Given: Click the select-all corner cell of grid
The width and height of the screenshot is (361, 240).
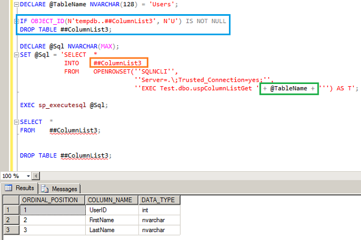Looking at the screenshot, I should tap(9, 200).
